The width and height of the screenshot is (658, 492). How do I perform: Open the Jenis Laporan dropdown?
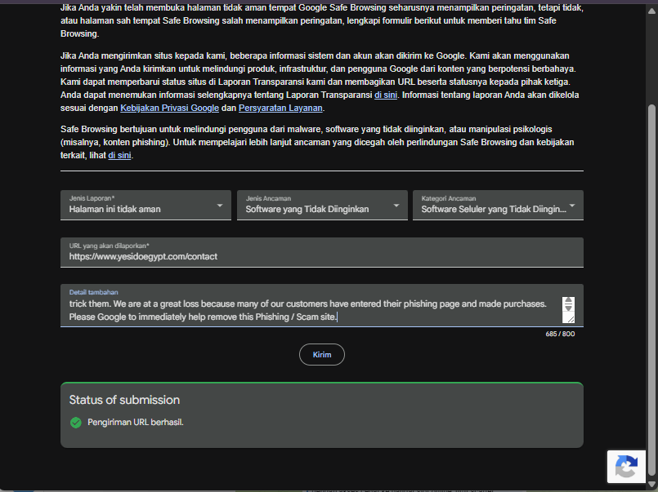click(x=145, y=205)
